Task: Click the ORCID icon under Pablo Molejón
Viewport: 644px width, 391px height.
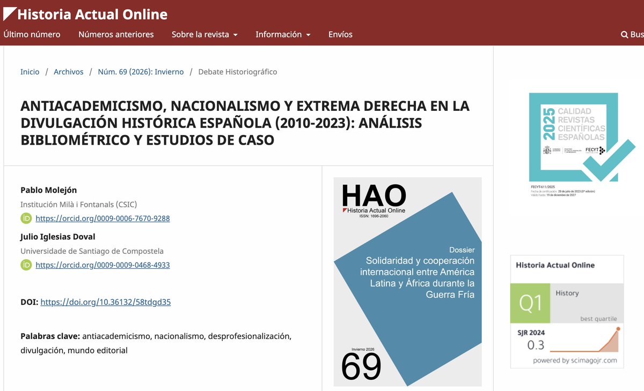Action: pos(26,218)
